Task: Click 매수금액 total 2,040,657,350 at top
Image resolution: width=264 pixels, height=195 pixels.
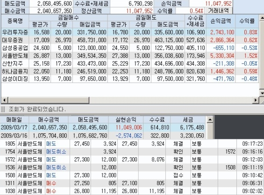Action: (x=55, y=11)
